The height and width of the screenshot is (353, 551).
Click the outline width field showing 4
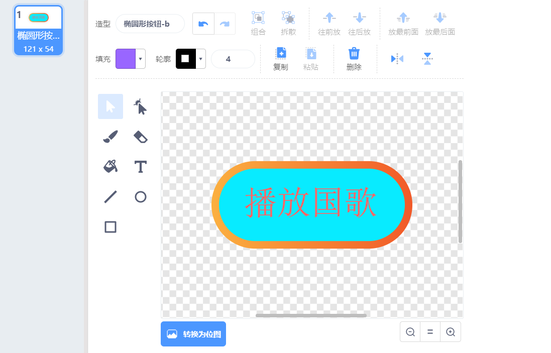pyautogui.click(x=233, y=59)
